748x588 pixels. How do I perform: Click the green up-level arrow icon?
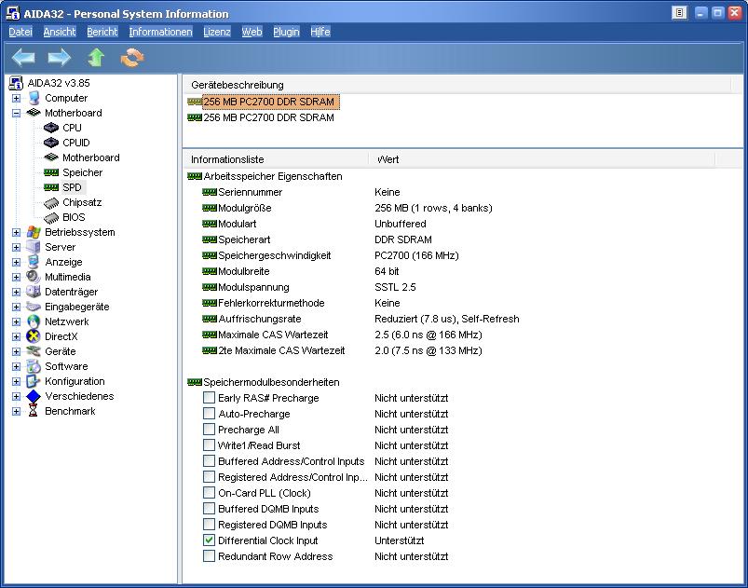coord(96,58)
